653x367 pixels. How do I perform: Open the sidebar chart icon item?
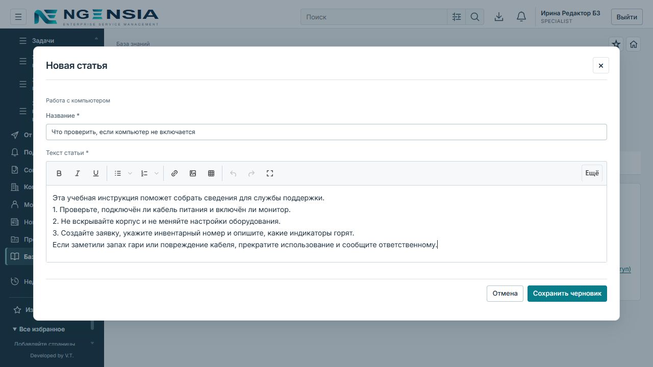click(15, 239)
